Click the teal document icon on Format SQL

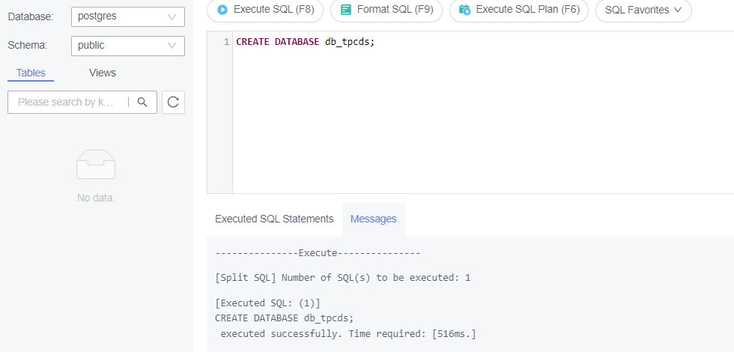point(346,9)
